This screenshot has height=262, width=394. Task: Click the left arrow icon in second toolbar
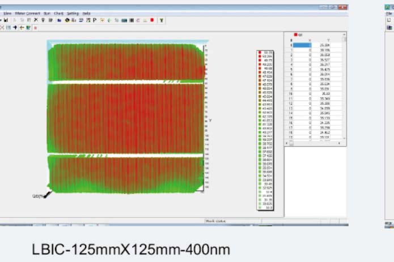click(22, 27)
